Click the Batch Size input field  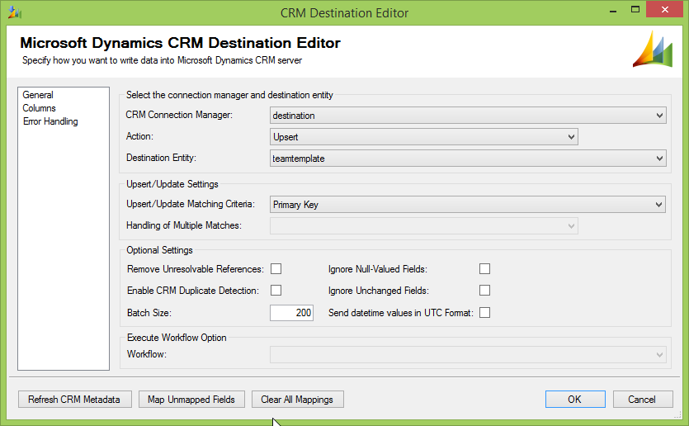[x=291, y=313]
